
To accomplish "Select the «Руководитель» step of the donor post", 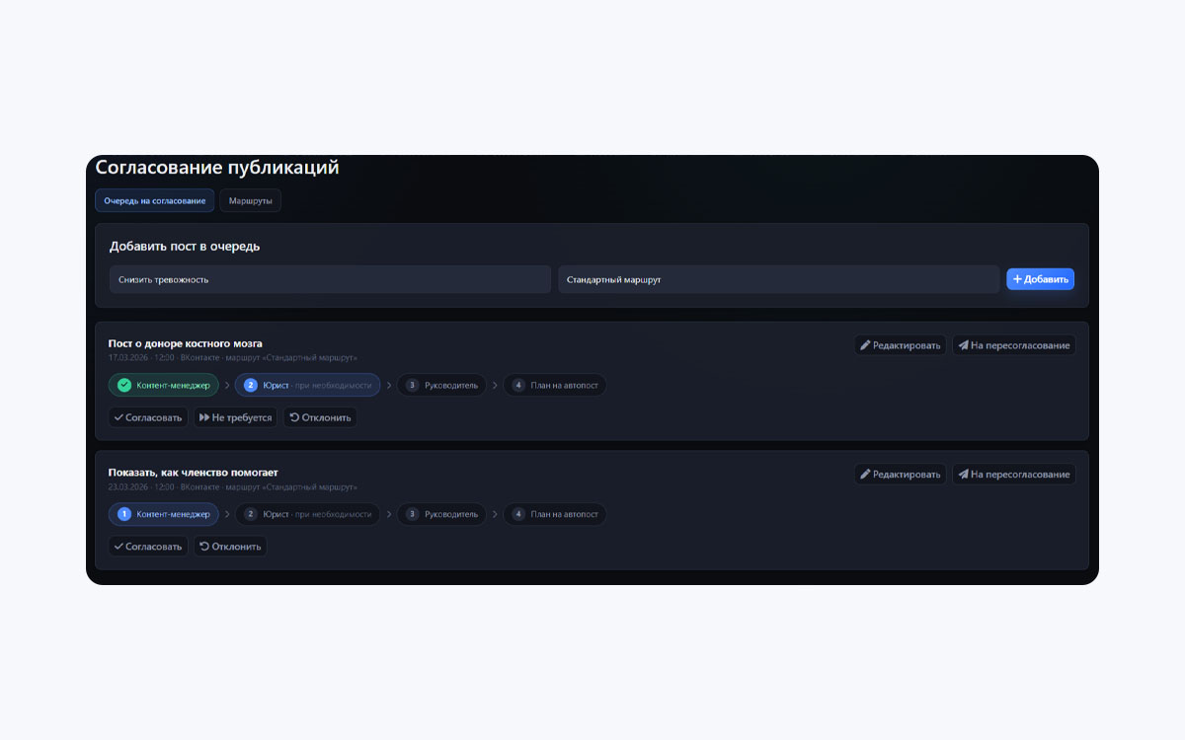I will [x=441, y=385].
